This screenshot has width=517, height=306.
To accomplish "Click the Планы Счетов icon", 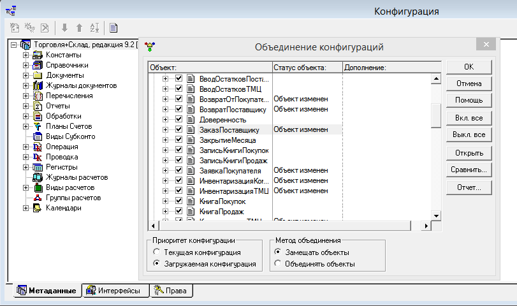I will point(38,126).
